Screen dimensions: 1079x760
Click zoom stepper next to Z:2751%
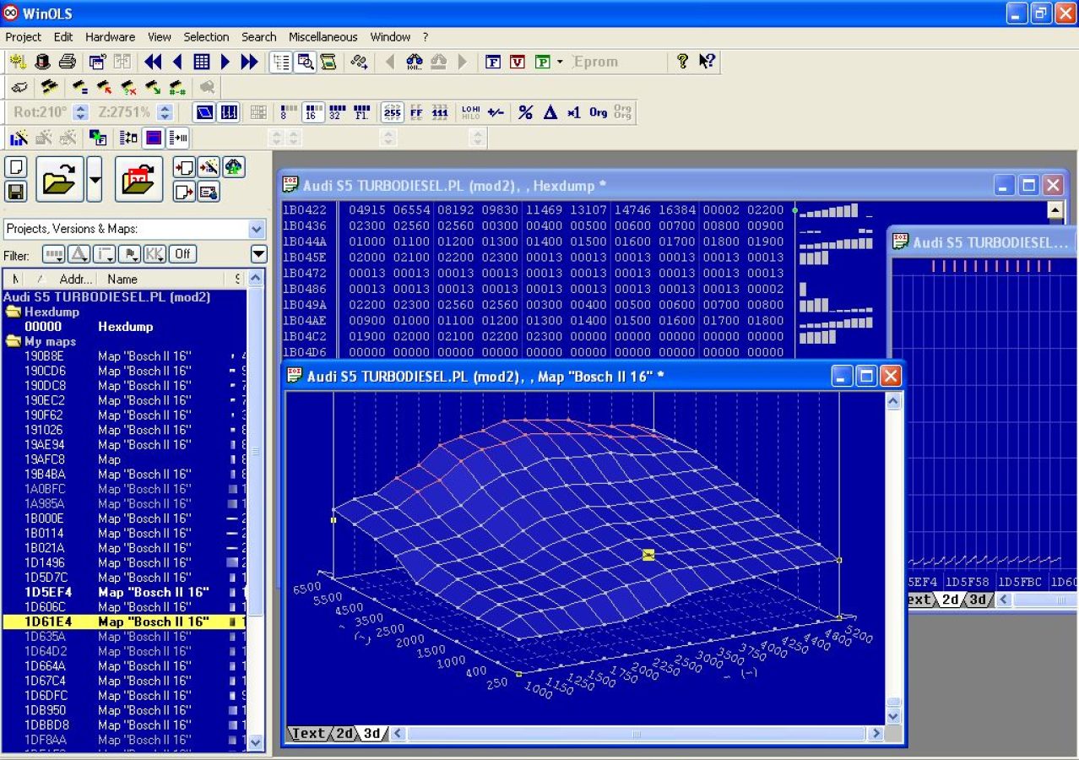click(165, 112)
